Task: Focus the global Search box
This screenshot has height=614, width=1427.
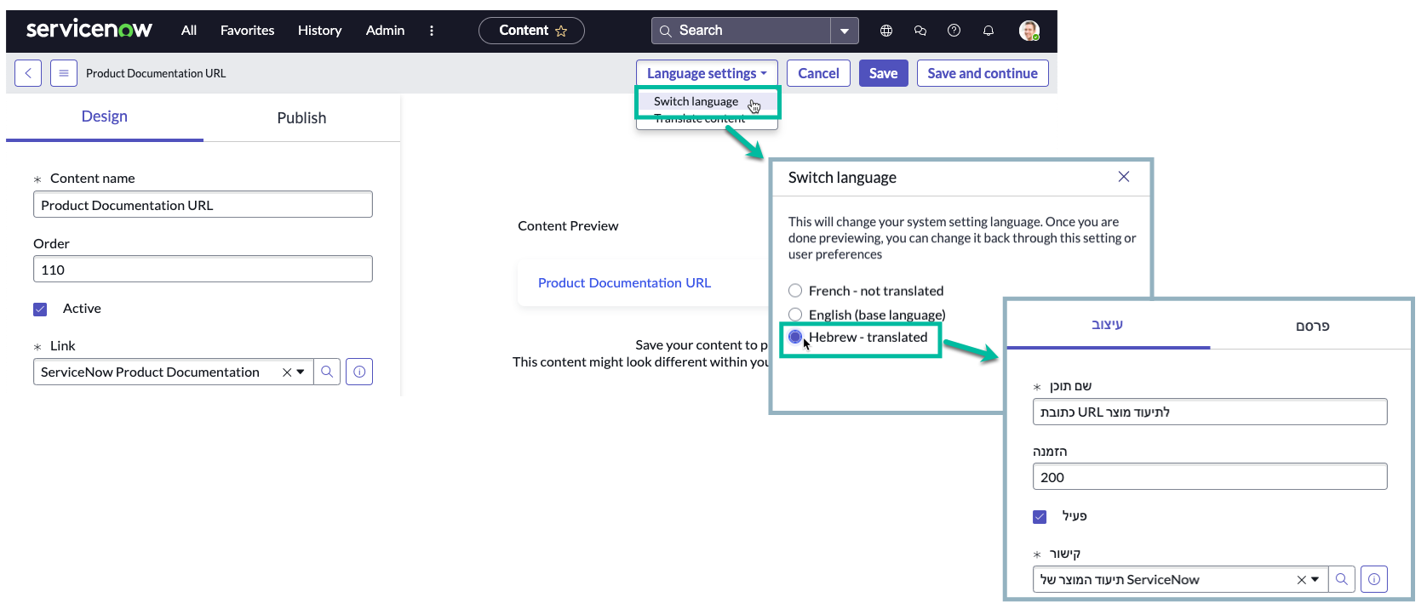Action: pos(741,31)
